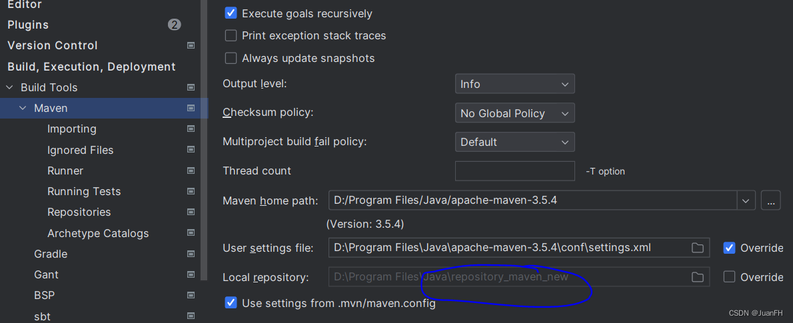Click project-level icon beside Build Tools
The height and width of the screenshot is (323, 793).
pyautogui.click(x=191, y=87)
